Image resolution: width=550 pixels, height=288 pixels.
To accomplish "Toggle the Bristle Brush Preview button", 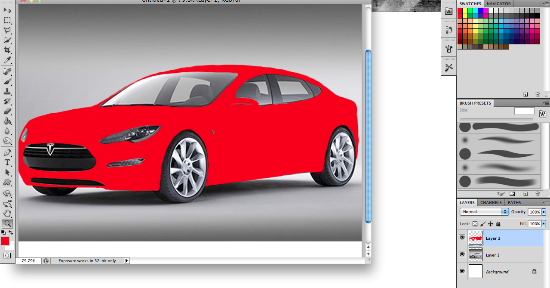I will click(500, 194).
